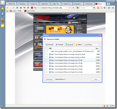Click the lightning bolt mode icon
The height and width of the screenshot is (109, 117).
[x=70, y=8]
